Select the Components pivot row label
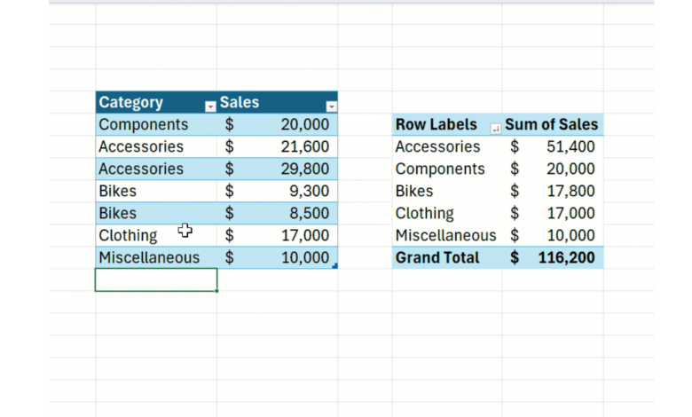Viewport: 692px width, 417px height. 446,169
